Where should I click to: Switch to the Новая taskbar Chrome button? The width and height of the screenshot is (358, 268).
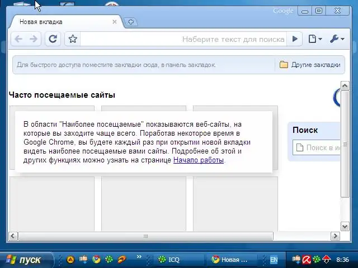tap(232, 260)
